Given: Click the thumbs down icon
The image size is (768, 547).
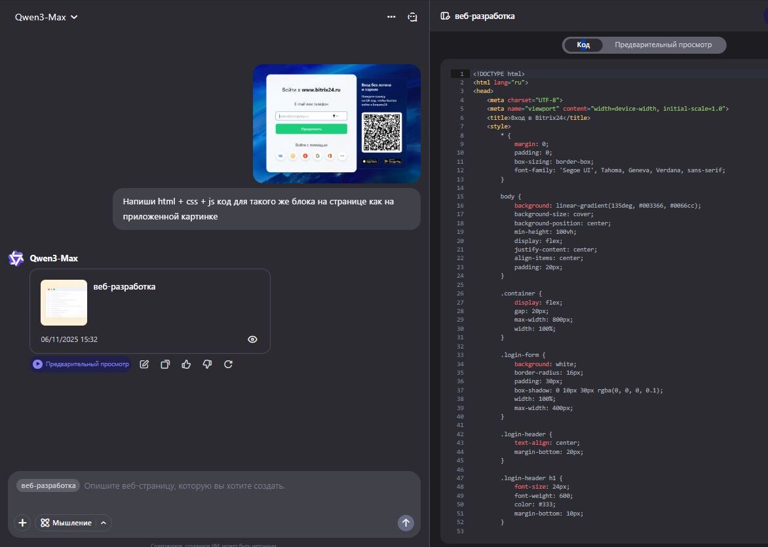Looking at the screenshot, I should (x=207, y=364).
